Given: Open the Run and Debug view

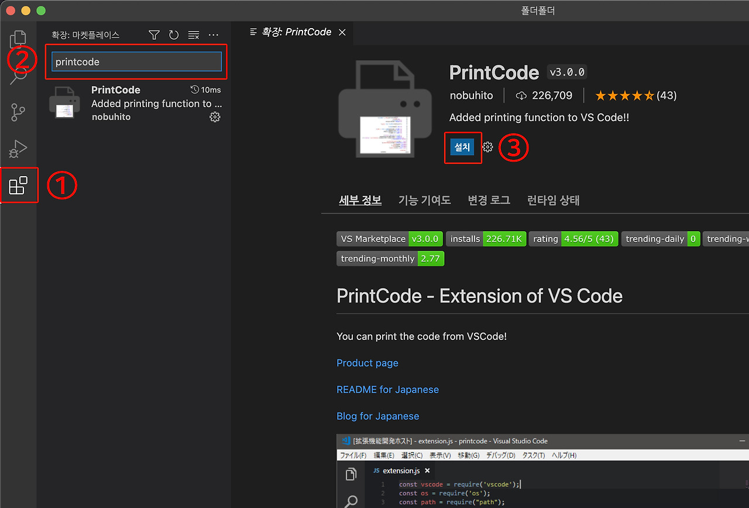Looking at the screenshot, I should pyautogui.click(x=18, y=149).
